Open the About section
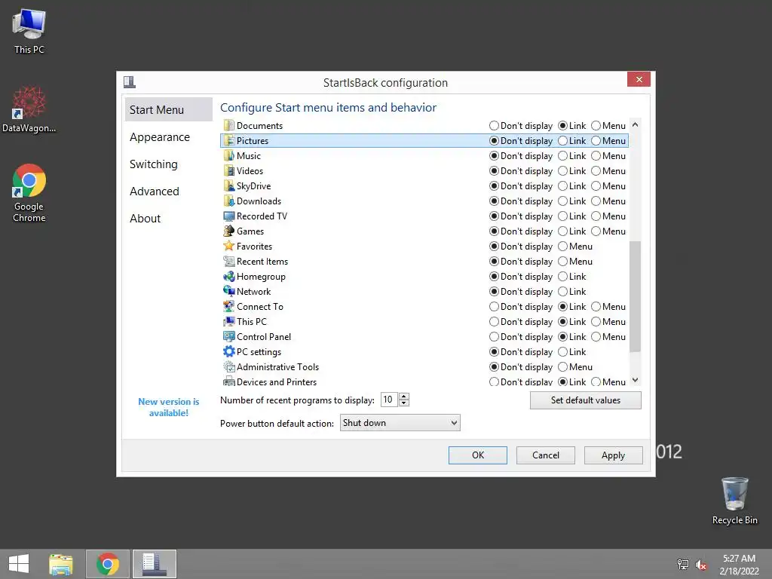This screenshot has height=579, width=772. [168, 218]
